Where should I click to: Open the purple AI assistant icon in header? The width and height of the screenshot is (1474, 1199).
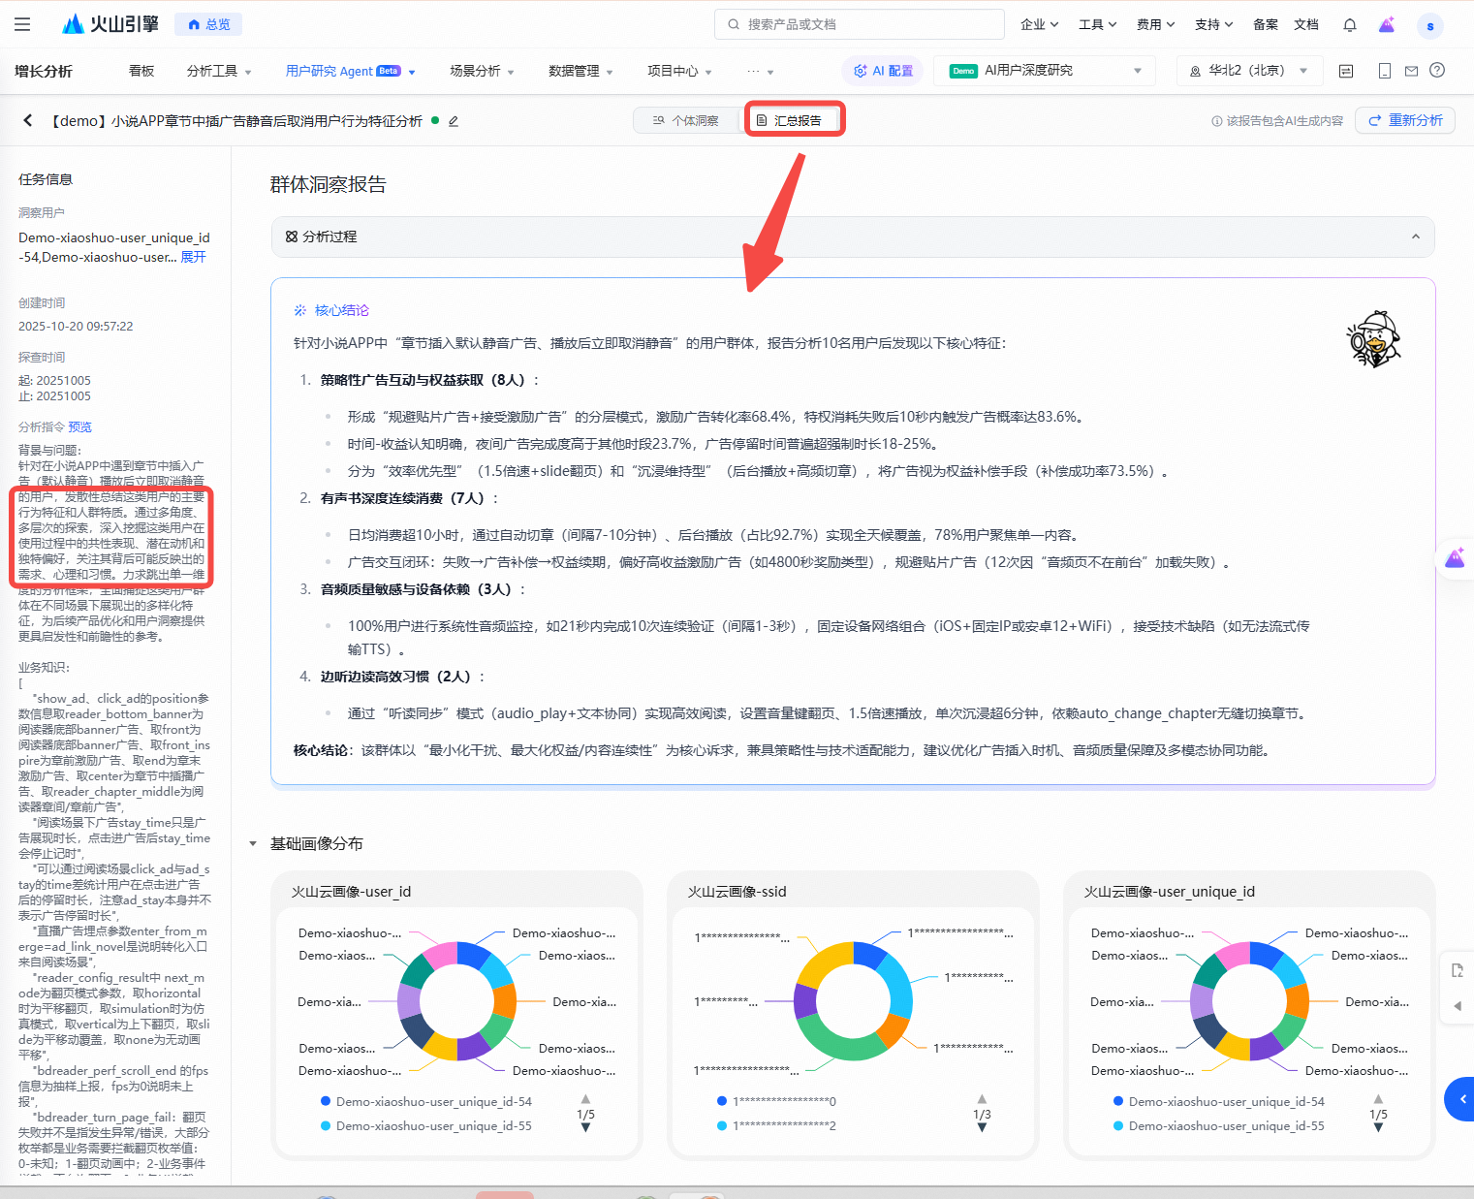pos(1387,24)
